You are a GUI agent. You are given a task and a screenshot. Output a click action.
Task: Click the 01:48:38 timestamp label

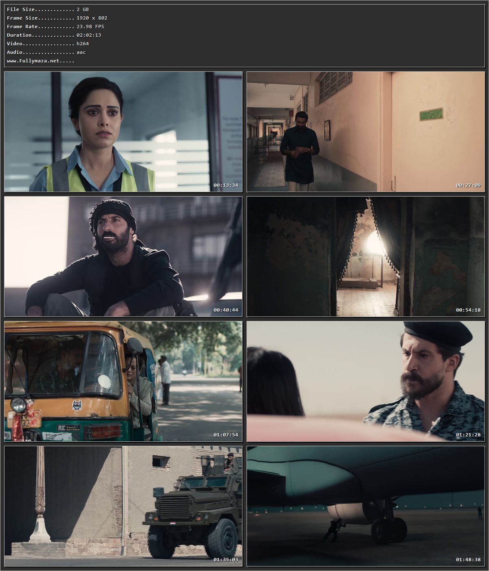click(468, 560)
